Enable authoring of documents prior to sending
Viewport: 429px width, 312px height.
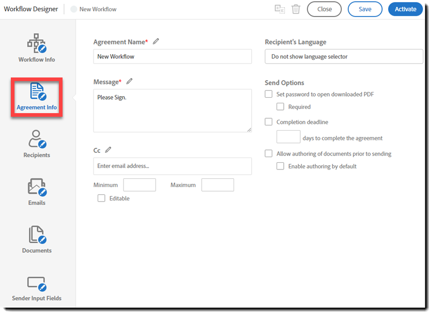[x=268, y=153]
